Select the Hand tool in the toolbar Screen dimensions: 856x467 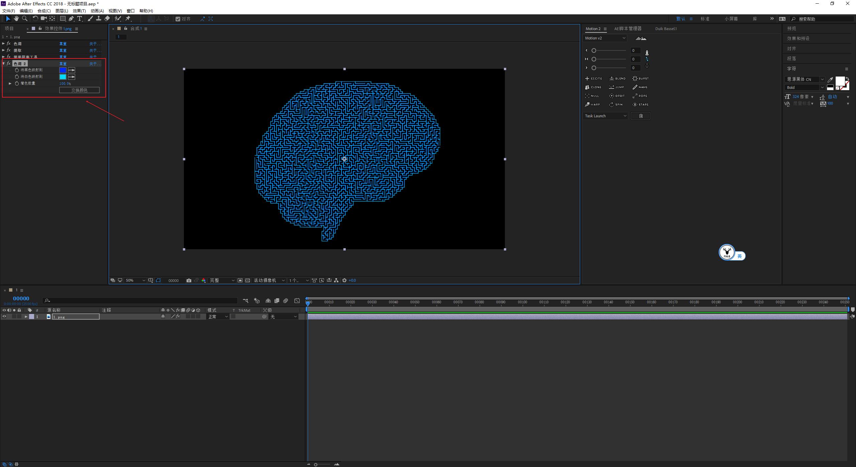click(x=16, y=19)
